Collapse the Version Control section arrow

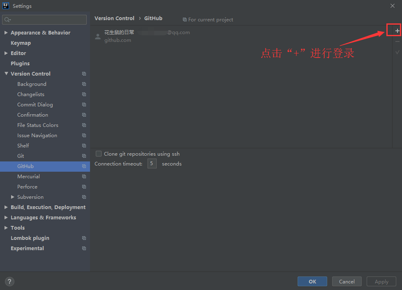[6, 74]
